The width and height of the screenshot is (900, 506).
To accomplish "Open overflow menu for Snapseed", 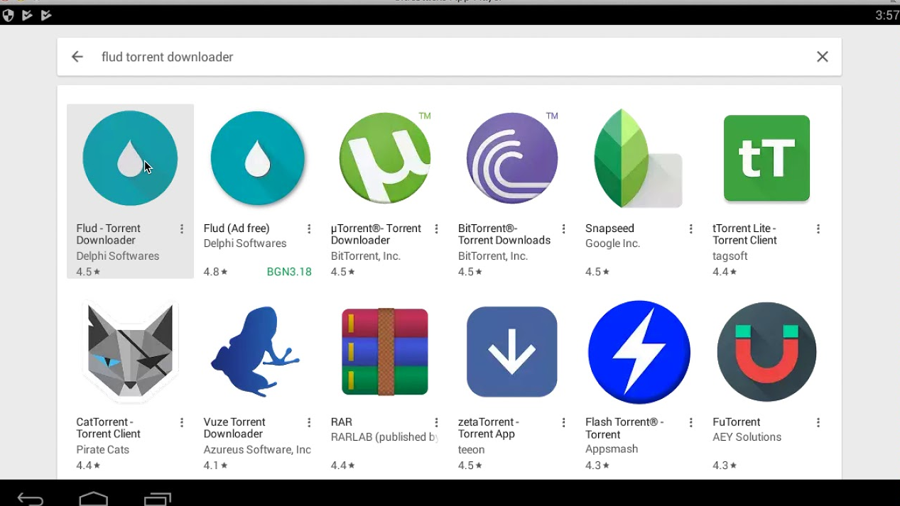I will pos(691,229).
